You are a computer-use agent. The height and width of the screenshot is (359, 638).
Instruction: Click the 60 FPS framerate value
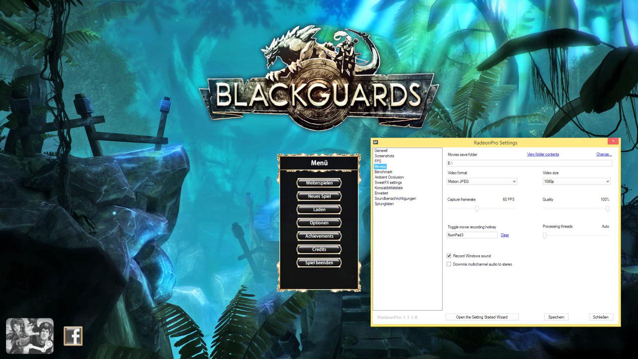pyautogui.click(x=508, y=199)
